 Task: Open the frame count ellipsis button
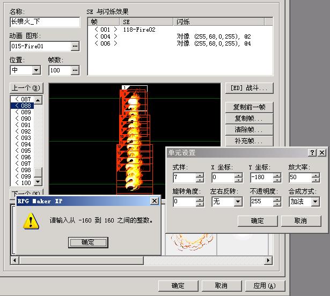[75, 70]
